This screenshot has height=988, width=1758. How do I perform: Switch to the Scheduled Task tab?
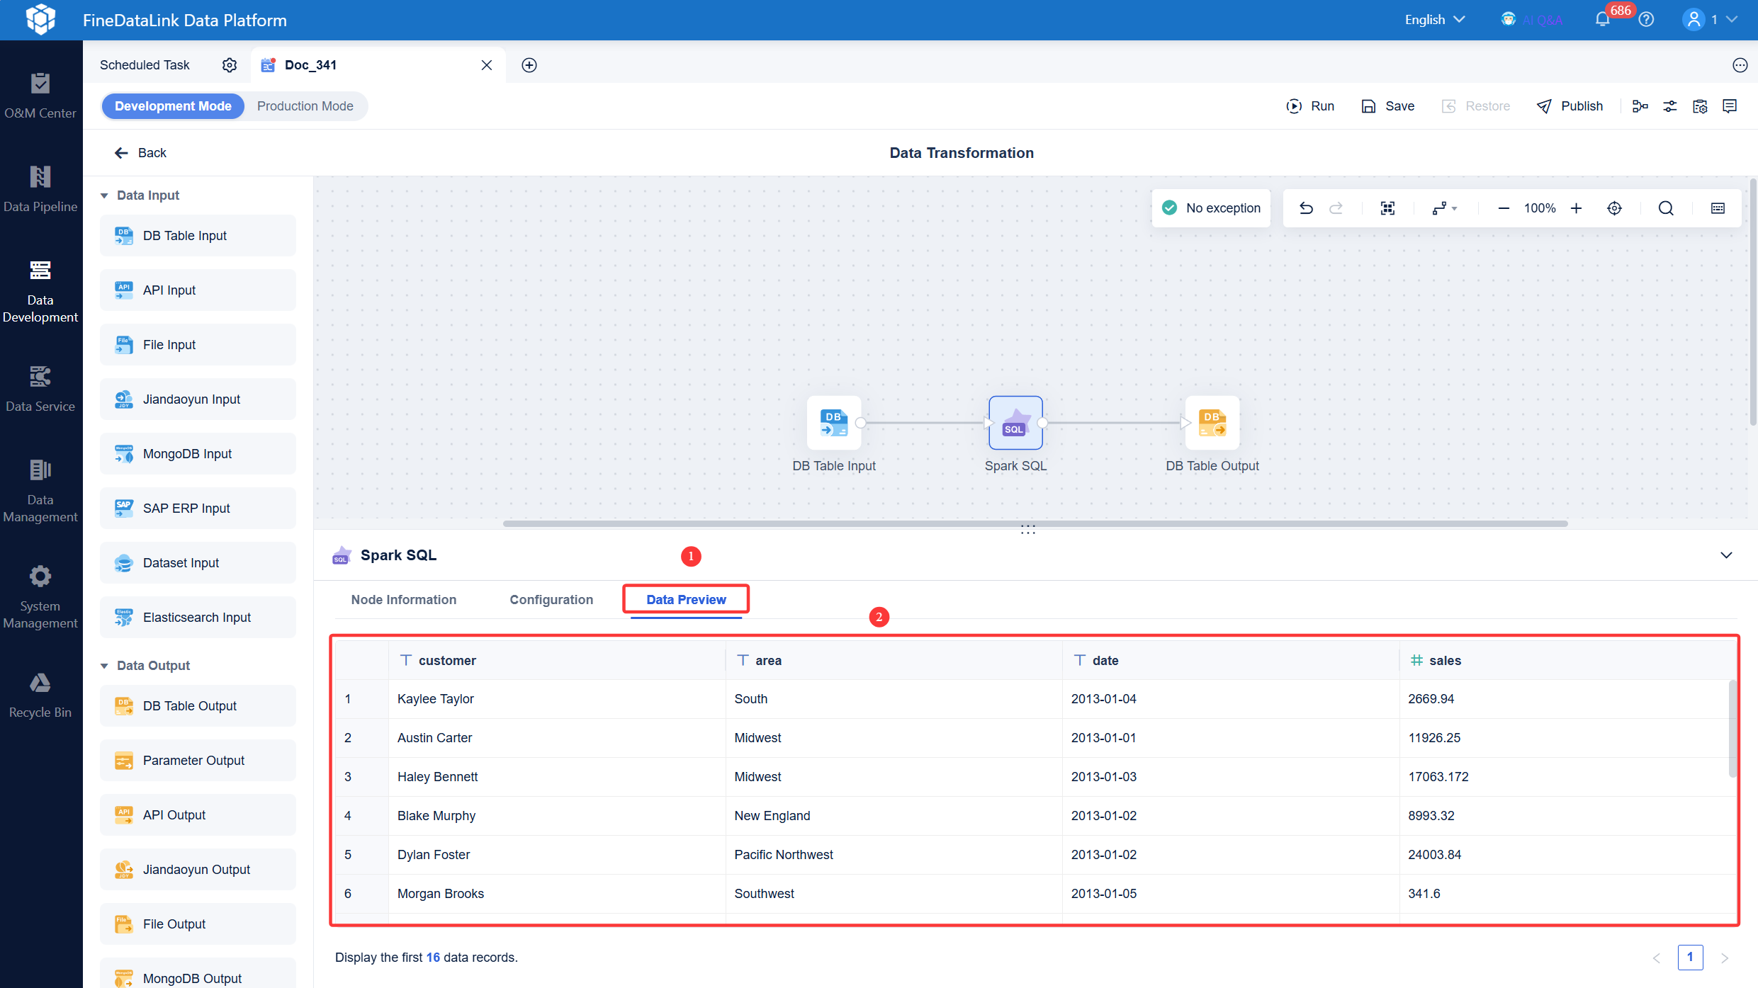145,65
